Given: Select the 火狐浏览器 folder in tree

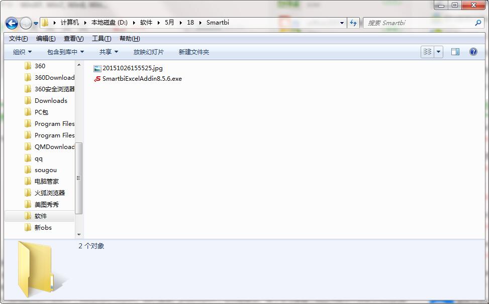Looking at the screenshot, I should pyautogui.click(x=49, y=193).
